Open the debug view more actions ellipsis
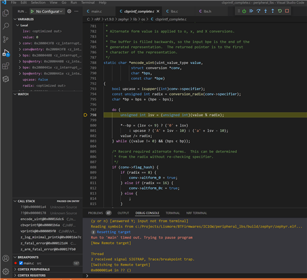Viewport: 307px width, 280px height. (76, 11)
